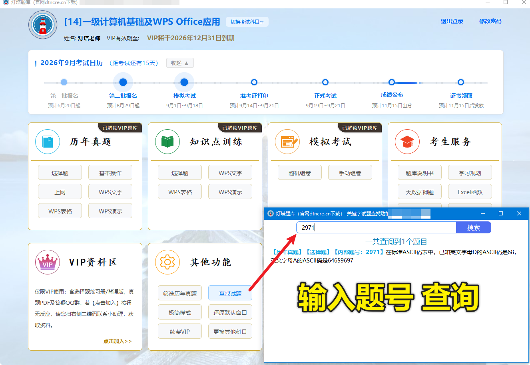Open the 切换考试科目 subject switcher
Viewport: 530px width, 365px height.
click(247, 22)
